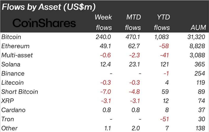Click the Flows by Asset title
Screen dimensions: 209x132
click(x=49, y=7)
